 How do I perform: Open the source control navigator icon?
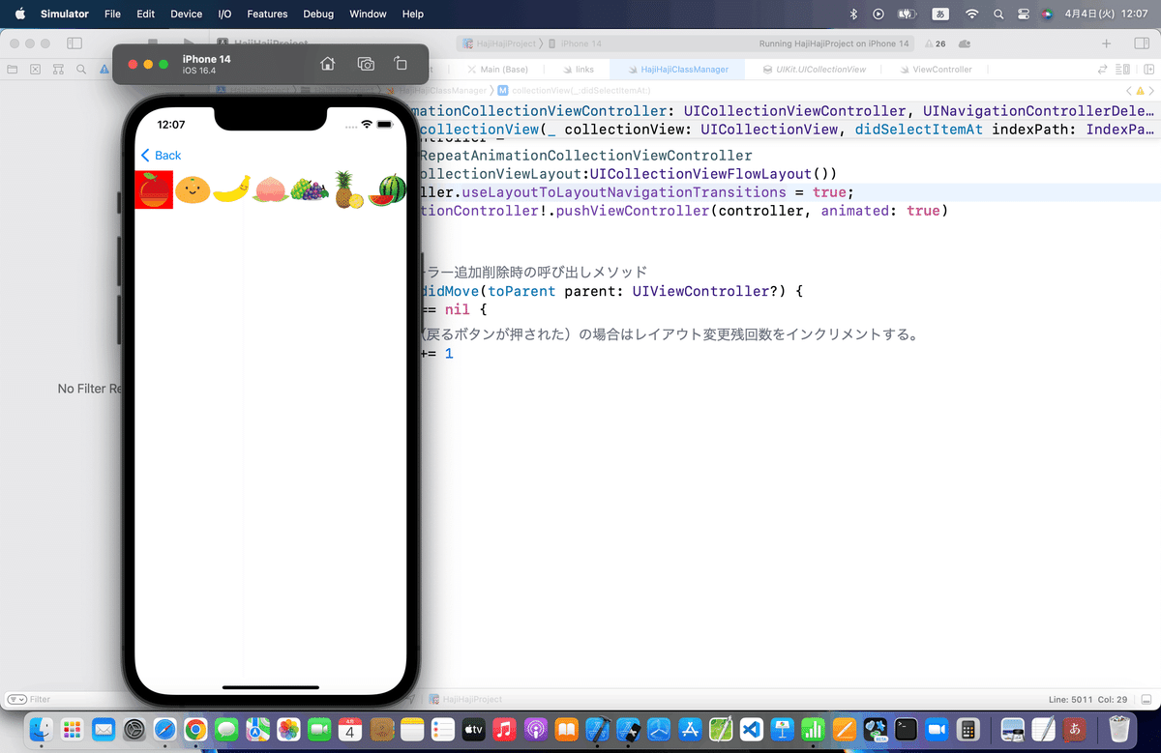(36, 70)
